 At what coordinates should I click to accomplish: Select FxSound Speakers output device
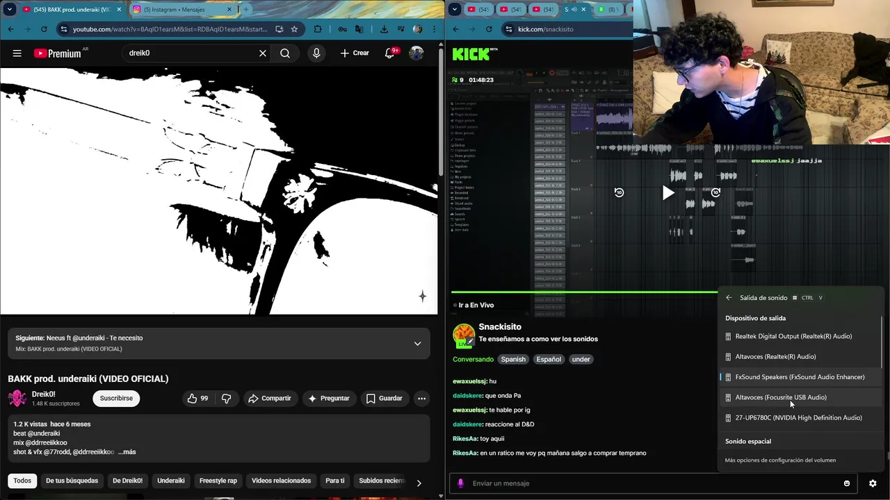[x=800, y=377]
